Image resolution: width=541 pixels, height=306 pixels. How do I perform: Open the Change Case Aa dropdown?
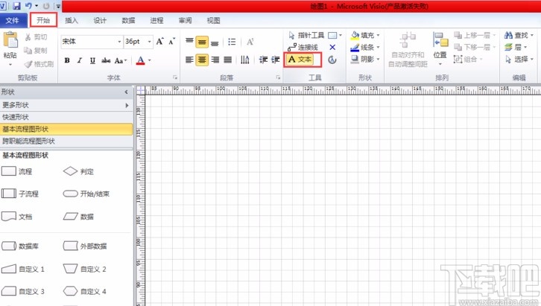(x=121, y=60)
